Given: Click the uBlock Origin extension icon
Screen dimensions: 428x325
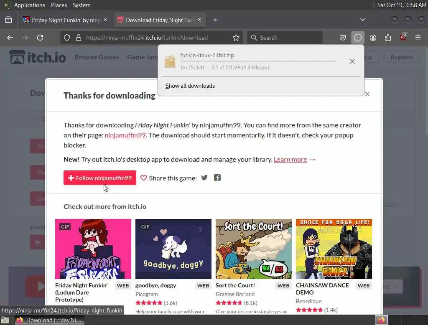Looking at the screenshot, I should 403,37.
